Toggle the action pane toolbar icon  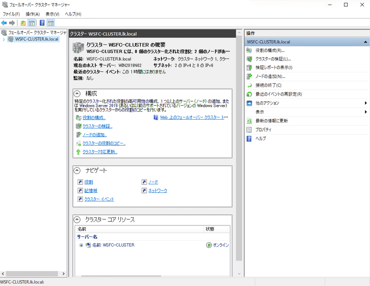coord(51,23)
